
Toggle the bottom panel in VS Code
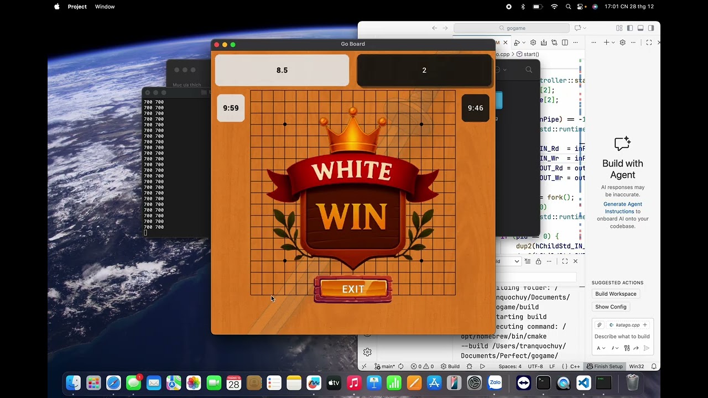point(641,28)
